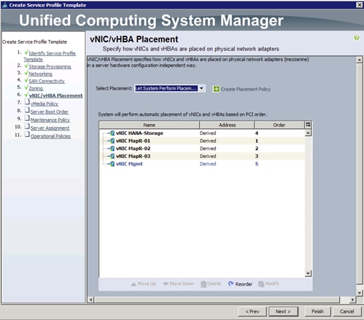The height and width of the screenshot is (320, 364).
Task: Click the Modify icon in table toolbar
Action: coord(261,284)
